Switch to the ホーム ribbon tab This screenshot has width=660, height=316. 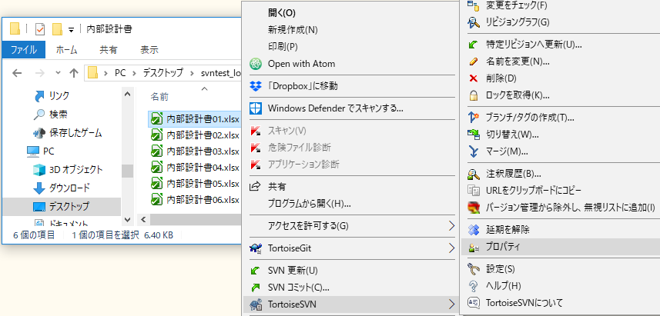(x=66, y=50)
